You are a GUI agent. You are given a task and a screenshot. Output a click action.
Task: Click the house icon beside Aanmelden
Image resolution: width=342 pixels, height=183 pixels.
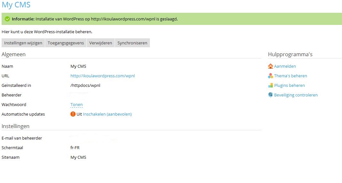point(271,66)
